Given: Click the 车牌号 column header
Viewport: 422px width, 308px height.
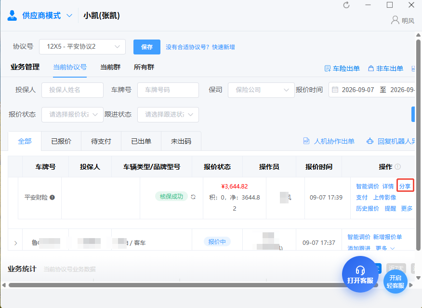Looking at the screenshot, I should pyautogui.click(x=45, y=167).
